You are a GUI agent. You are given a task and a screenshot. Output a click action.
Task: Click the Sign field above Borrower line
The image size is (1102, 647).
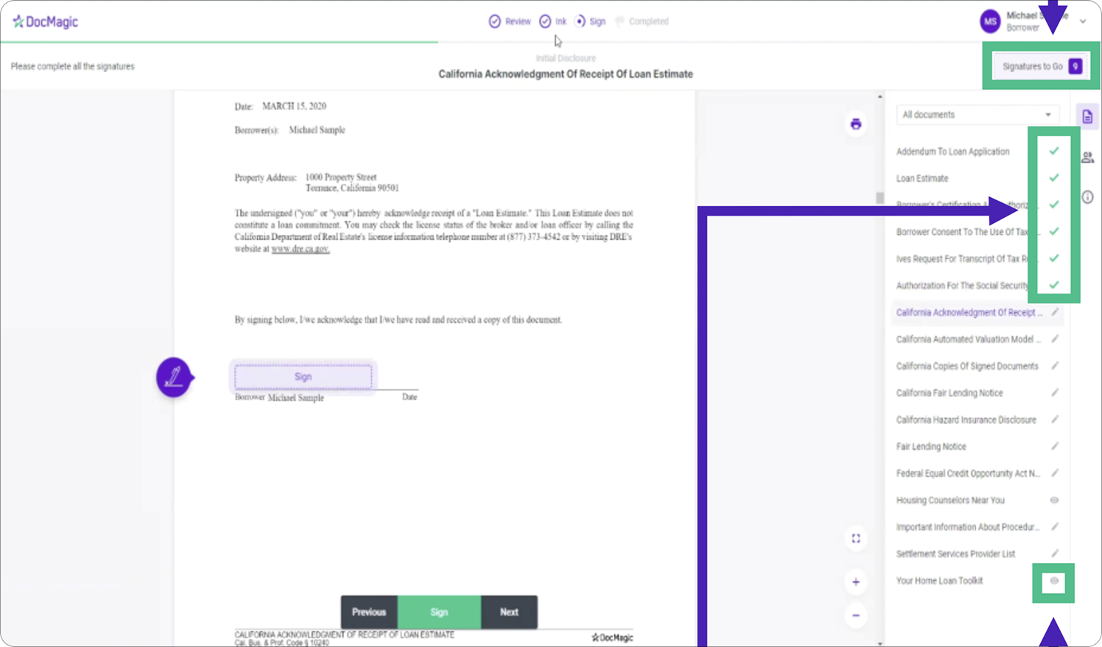(303, 377)
